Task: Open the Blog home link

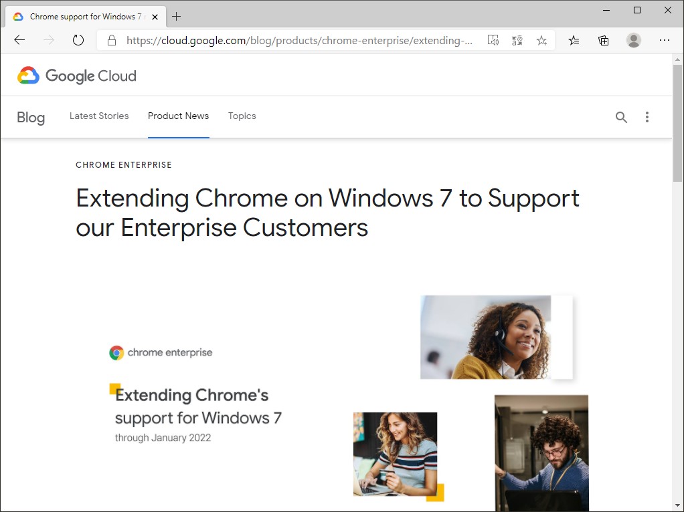Action: [31, 117]
